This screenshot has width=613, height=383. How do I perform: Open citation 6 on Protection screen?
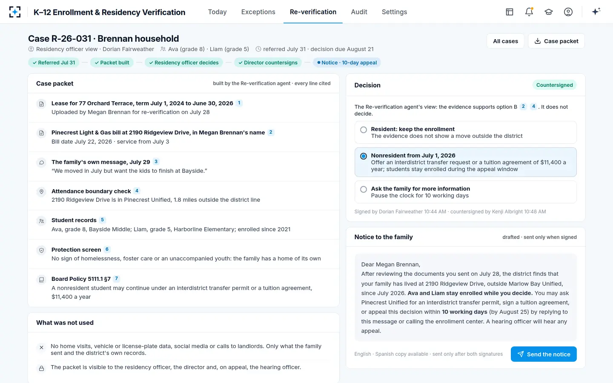(107, 249)
